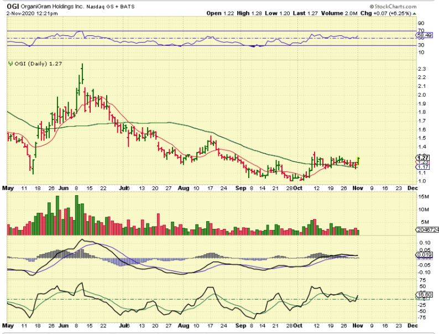
Task: Click the RSI value tag 58.49
Action: 424,35
